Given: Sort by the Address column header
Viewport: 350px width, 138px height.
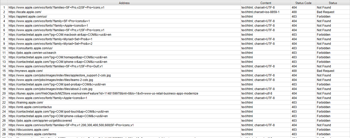Looking at the screenshot, I should [124, 3].
